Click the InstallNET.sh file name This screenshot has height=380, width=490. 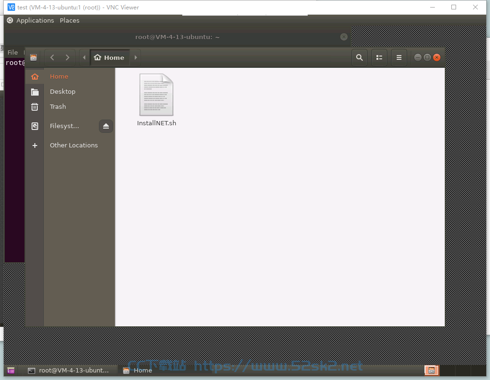[156, 123]
